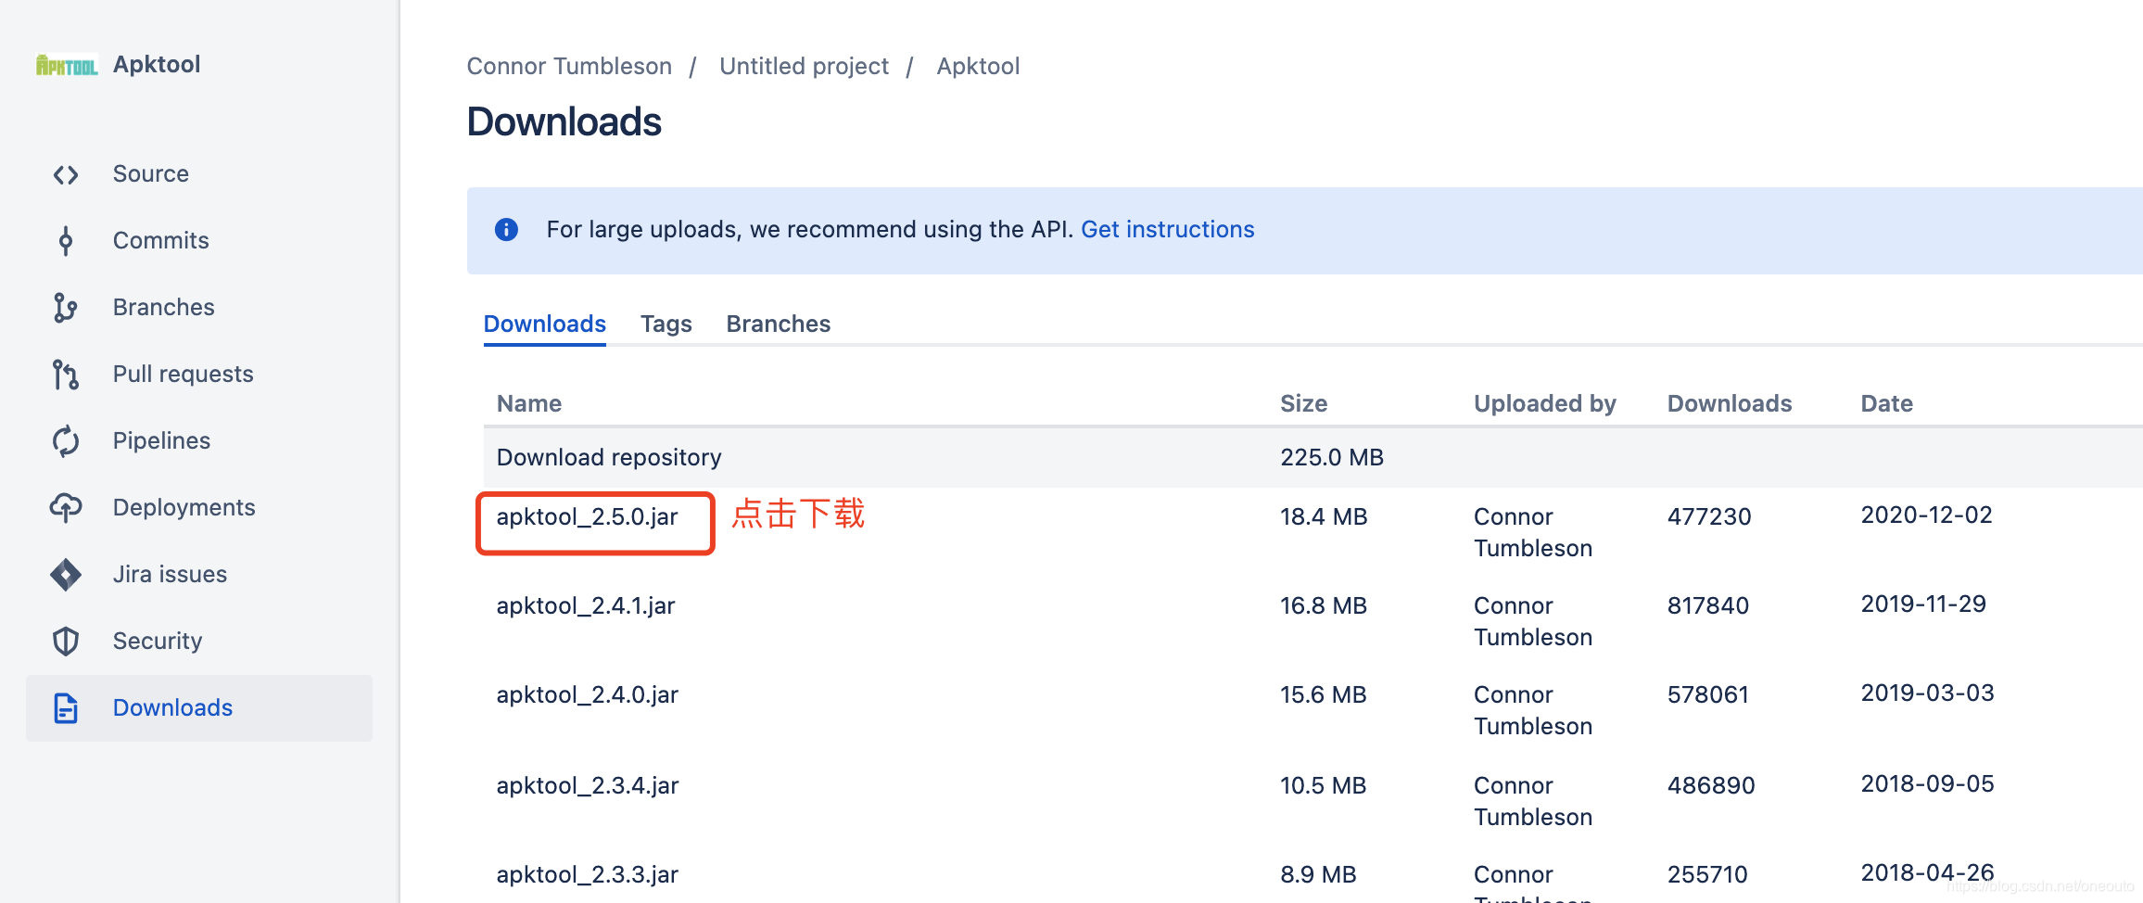Open the Branches sidebar item
This screenshot has height=903, width=2143.
163,307
